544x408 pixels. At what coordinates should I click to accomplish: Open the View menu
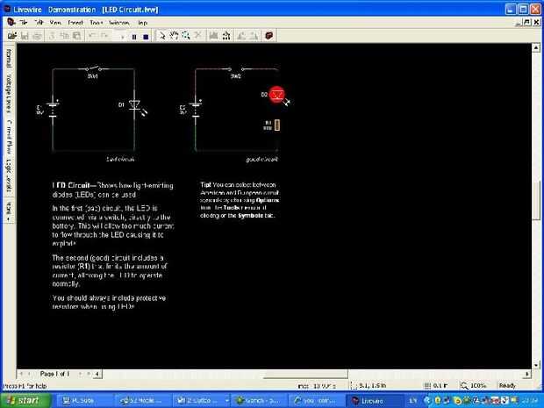55,23
